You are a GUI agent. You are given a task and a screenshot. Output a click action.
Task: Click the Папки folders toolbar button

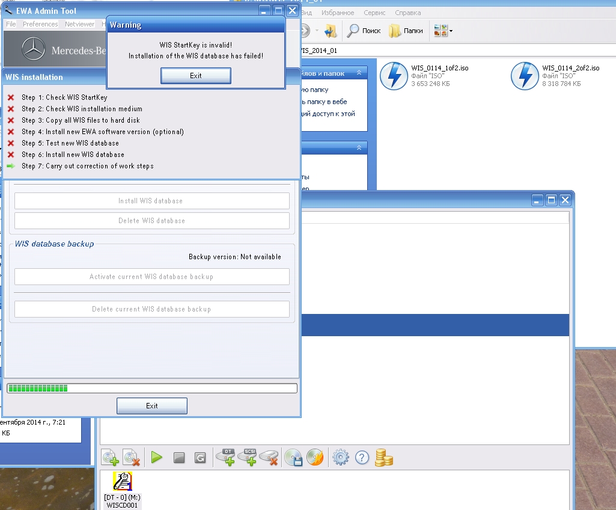(x=406, y=31)
